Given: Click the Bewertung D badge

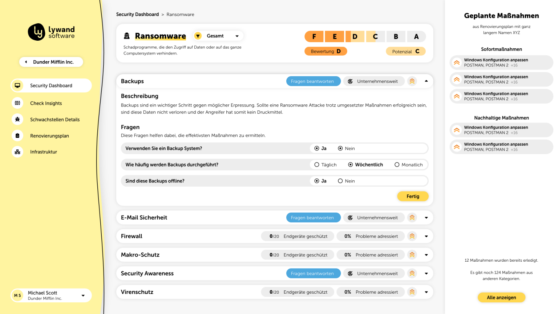Looking at the screenshot, I should point(325,51).
